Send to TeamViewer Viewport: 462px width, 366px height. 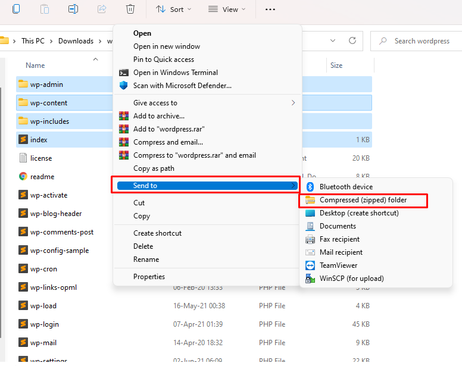tap(376, 265)
